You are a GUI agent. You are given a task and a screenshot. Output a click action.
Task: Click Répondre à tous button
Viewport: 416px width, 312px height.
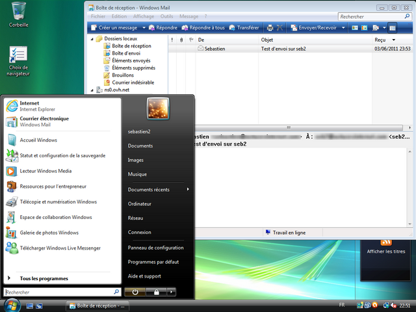click(x=203, y=27)
